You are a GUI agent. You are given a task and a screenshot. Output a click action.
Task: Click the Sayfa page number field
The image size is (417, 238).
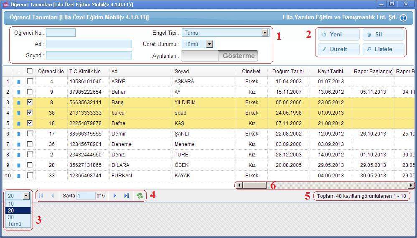(x=86, y=196)
